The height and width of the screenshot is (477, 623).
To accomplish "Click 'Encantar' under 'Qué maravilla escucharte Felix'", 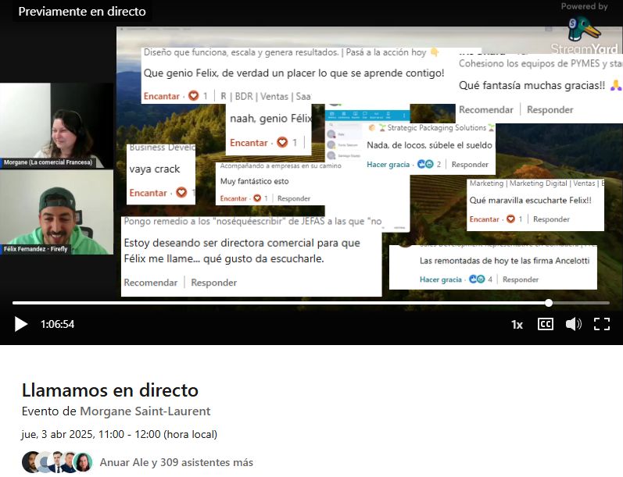I will [484, 219].
